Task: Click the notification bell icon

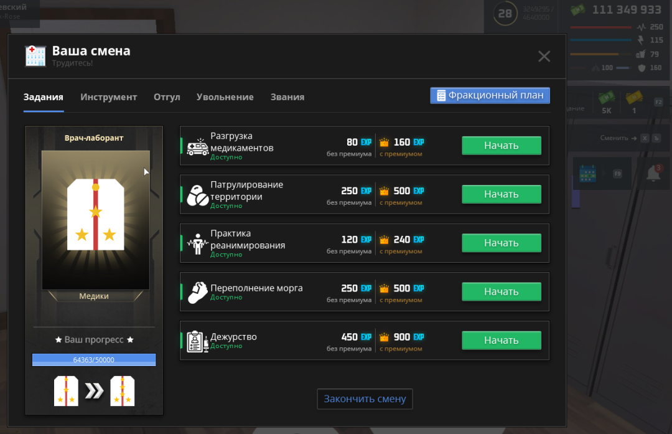Action: (653, 174)
